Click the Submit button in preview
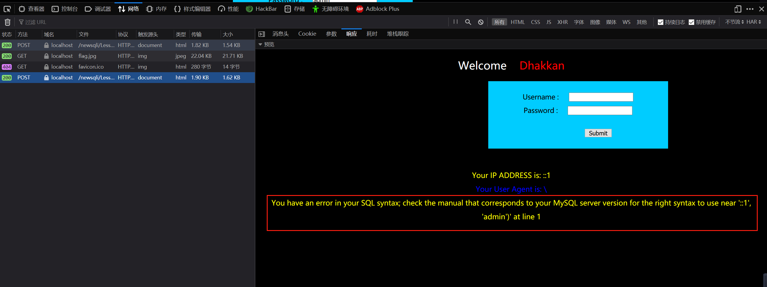This screenshot has width=767, height=287. pyautogui.click(x=598, y=133)
